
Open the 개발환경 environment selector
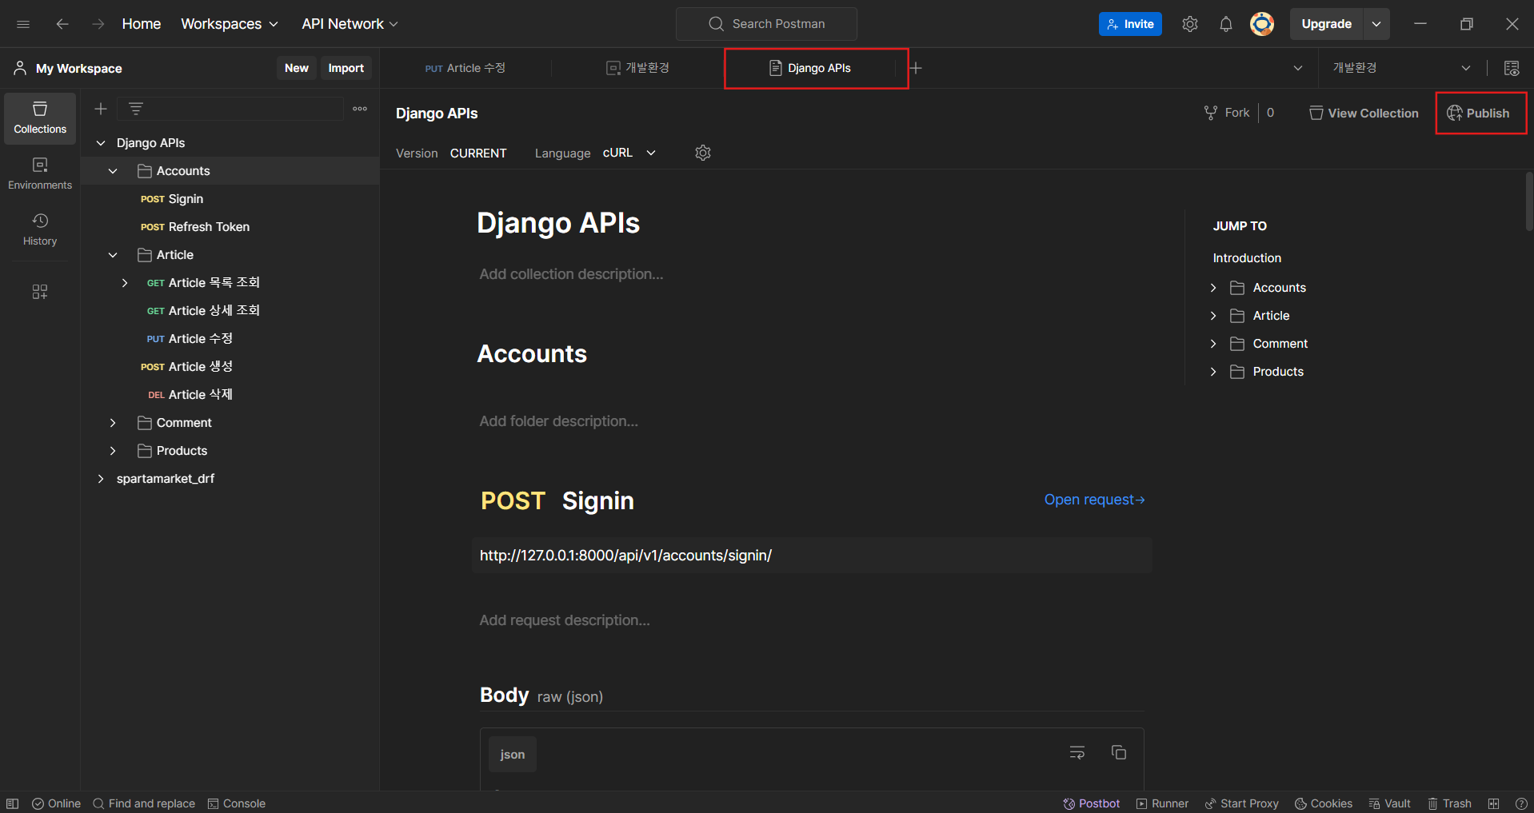(x=1401, y=68)
